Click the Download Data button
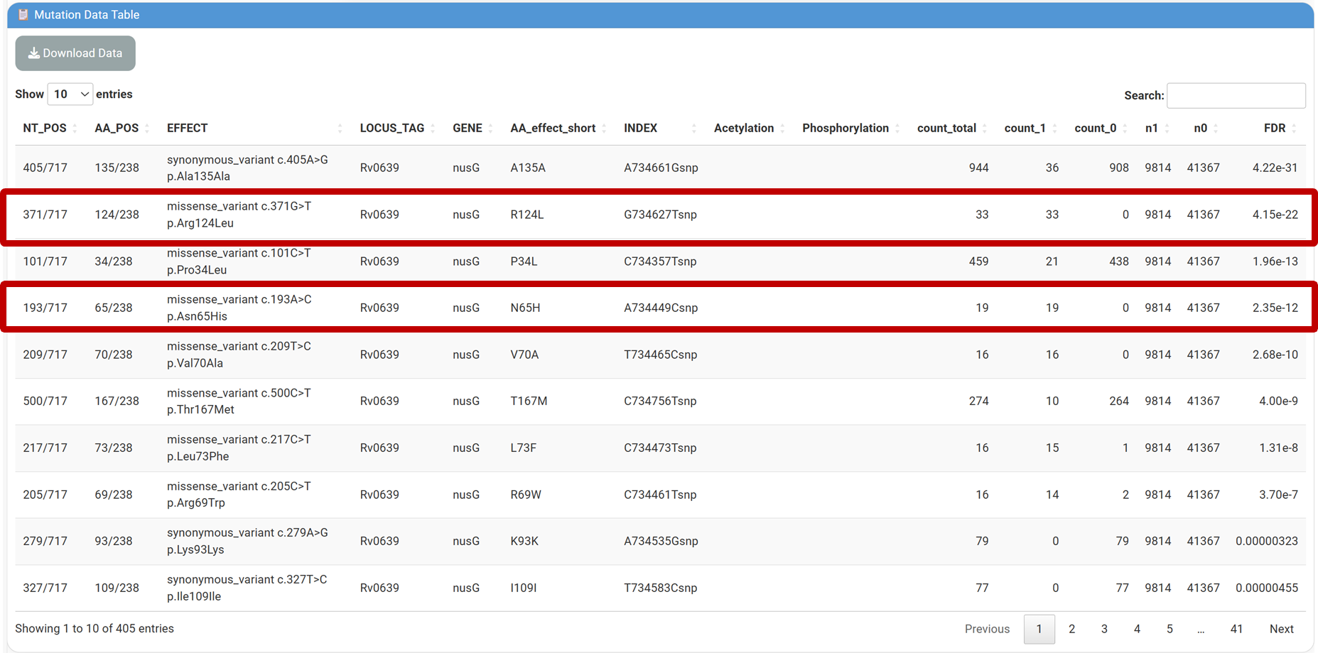The height and width of the screenshot is (653, 1318). [x=75, y=53]
